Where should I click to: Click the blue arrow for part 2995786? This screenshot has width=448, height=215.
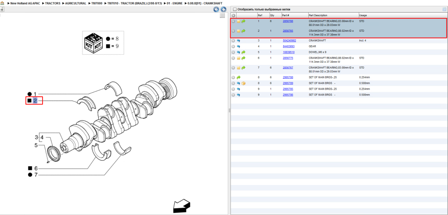(238, 95)
